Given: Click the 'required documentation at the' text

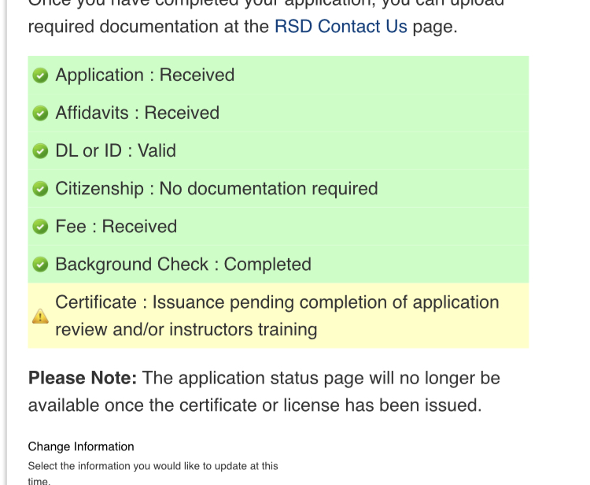Looking at the screenshot, I should [149, 27].
